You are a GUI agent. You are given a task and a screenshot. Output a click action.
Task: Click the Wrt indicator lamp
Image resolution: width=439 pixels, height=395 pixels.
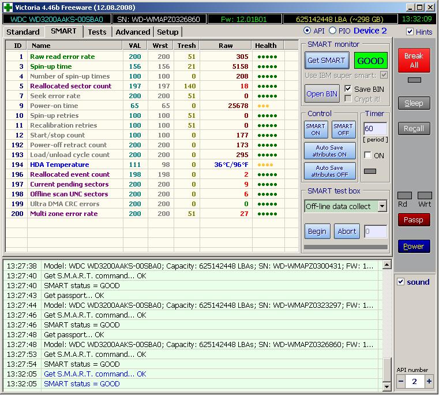click(x=425, y=195)
